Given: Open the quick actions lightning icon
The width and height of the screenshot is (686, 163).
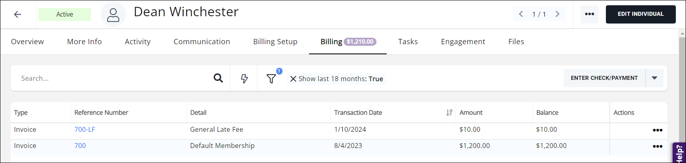Looking at the screenshot, I should click(244, 78).
